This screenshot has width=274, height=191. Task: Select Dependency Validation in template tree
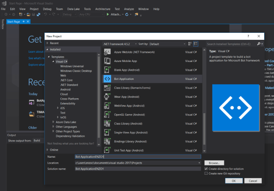pos(70,136)
